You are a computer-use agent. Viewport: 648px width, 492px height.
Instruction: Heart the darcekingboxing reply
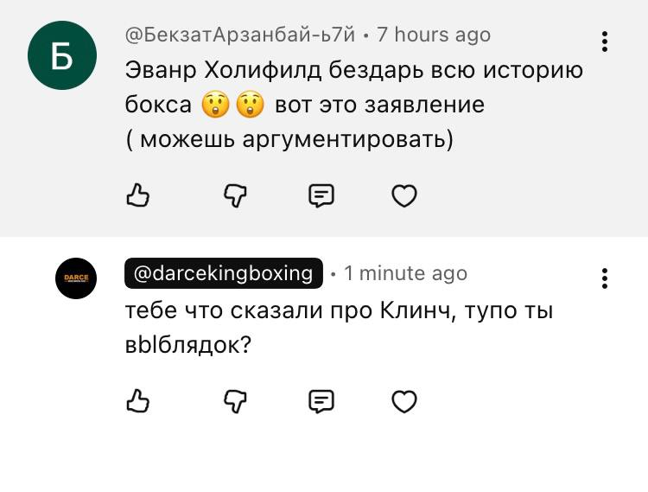[x=404, y=401]
